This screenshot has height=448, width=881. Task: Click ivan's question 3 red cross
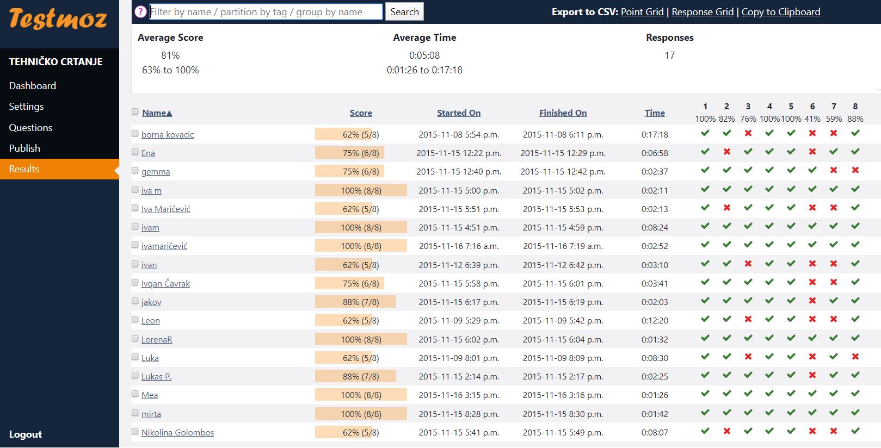tap(748, 264)
